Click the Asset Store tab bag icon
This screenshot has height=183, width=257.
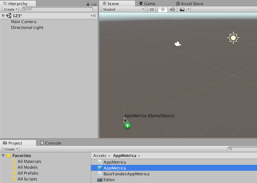tap(178, 3)
